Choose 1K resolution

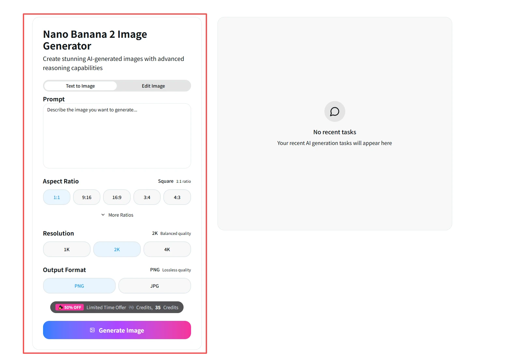click(67, 250)
